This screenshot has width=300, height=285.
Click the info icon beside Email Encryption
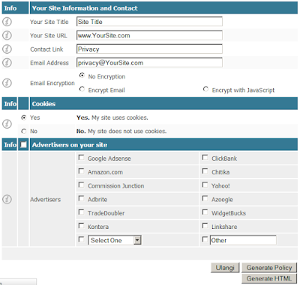click(7, 83)
